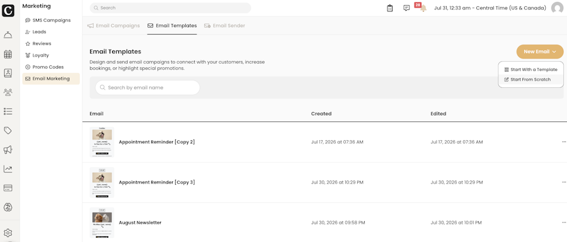
Task: Expand the New Email dropdown button
Action: tap(540, 52)
